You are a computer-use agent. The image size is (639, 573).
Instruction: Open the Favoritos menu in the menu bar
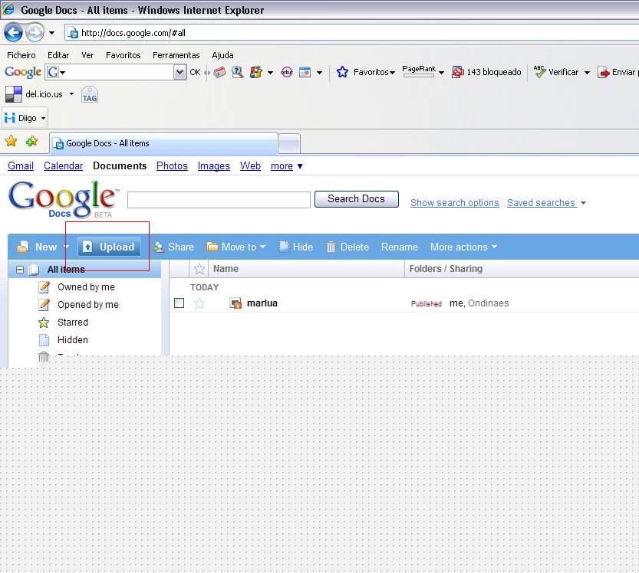123,55
